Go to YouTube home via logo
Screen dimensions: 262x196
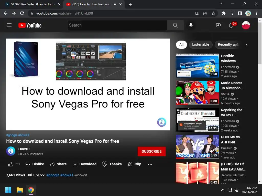(30, 25)
